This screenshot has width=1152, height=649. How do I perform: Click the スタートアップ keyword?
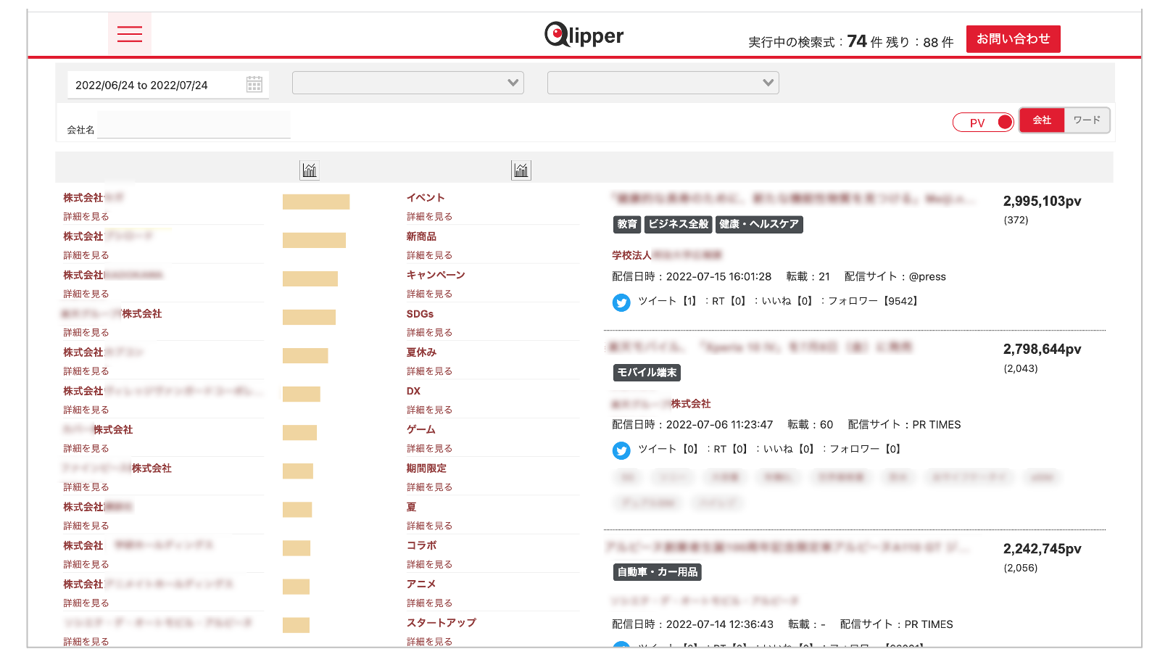pos(442,623)
